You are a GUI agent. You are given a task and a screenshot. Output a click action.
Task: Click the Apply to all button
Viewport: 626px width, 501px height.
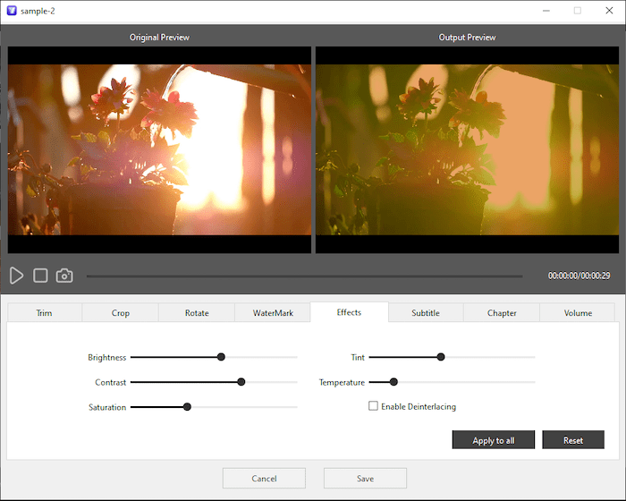494,440
